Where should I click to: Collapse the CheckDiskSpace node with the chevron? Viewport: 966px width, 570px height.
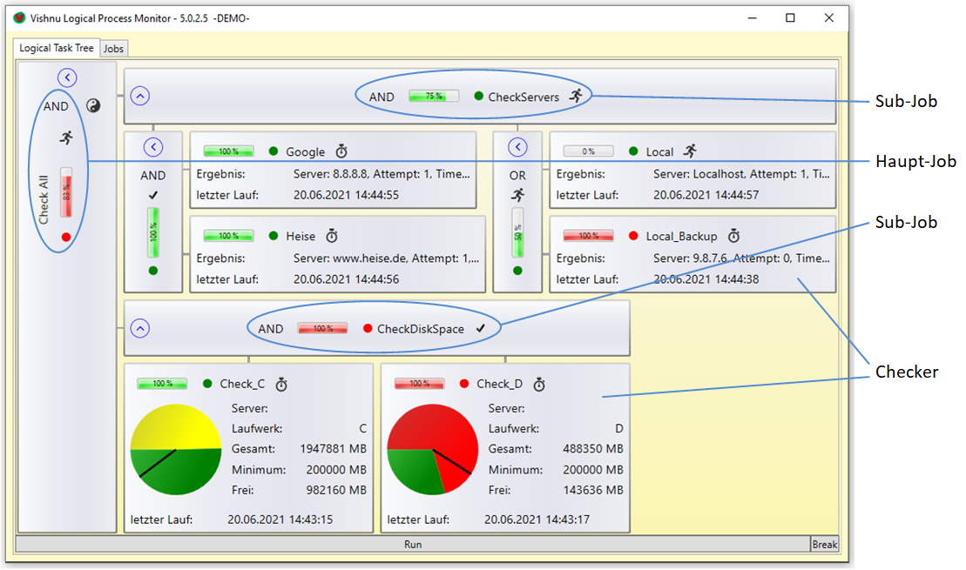[x=140, y=329]
